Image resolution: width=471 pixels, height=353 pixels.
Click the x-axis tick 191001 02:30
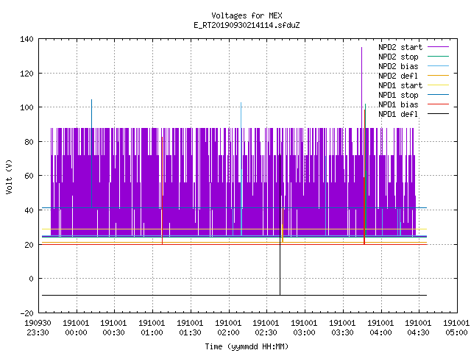pyautogui.click(x=266, y=328)
